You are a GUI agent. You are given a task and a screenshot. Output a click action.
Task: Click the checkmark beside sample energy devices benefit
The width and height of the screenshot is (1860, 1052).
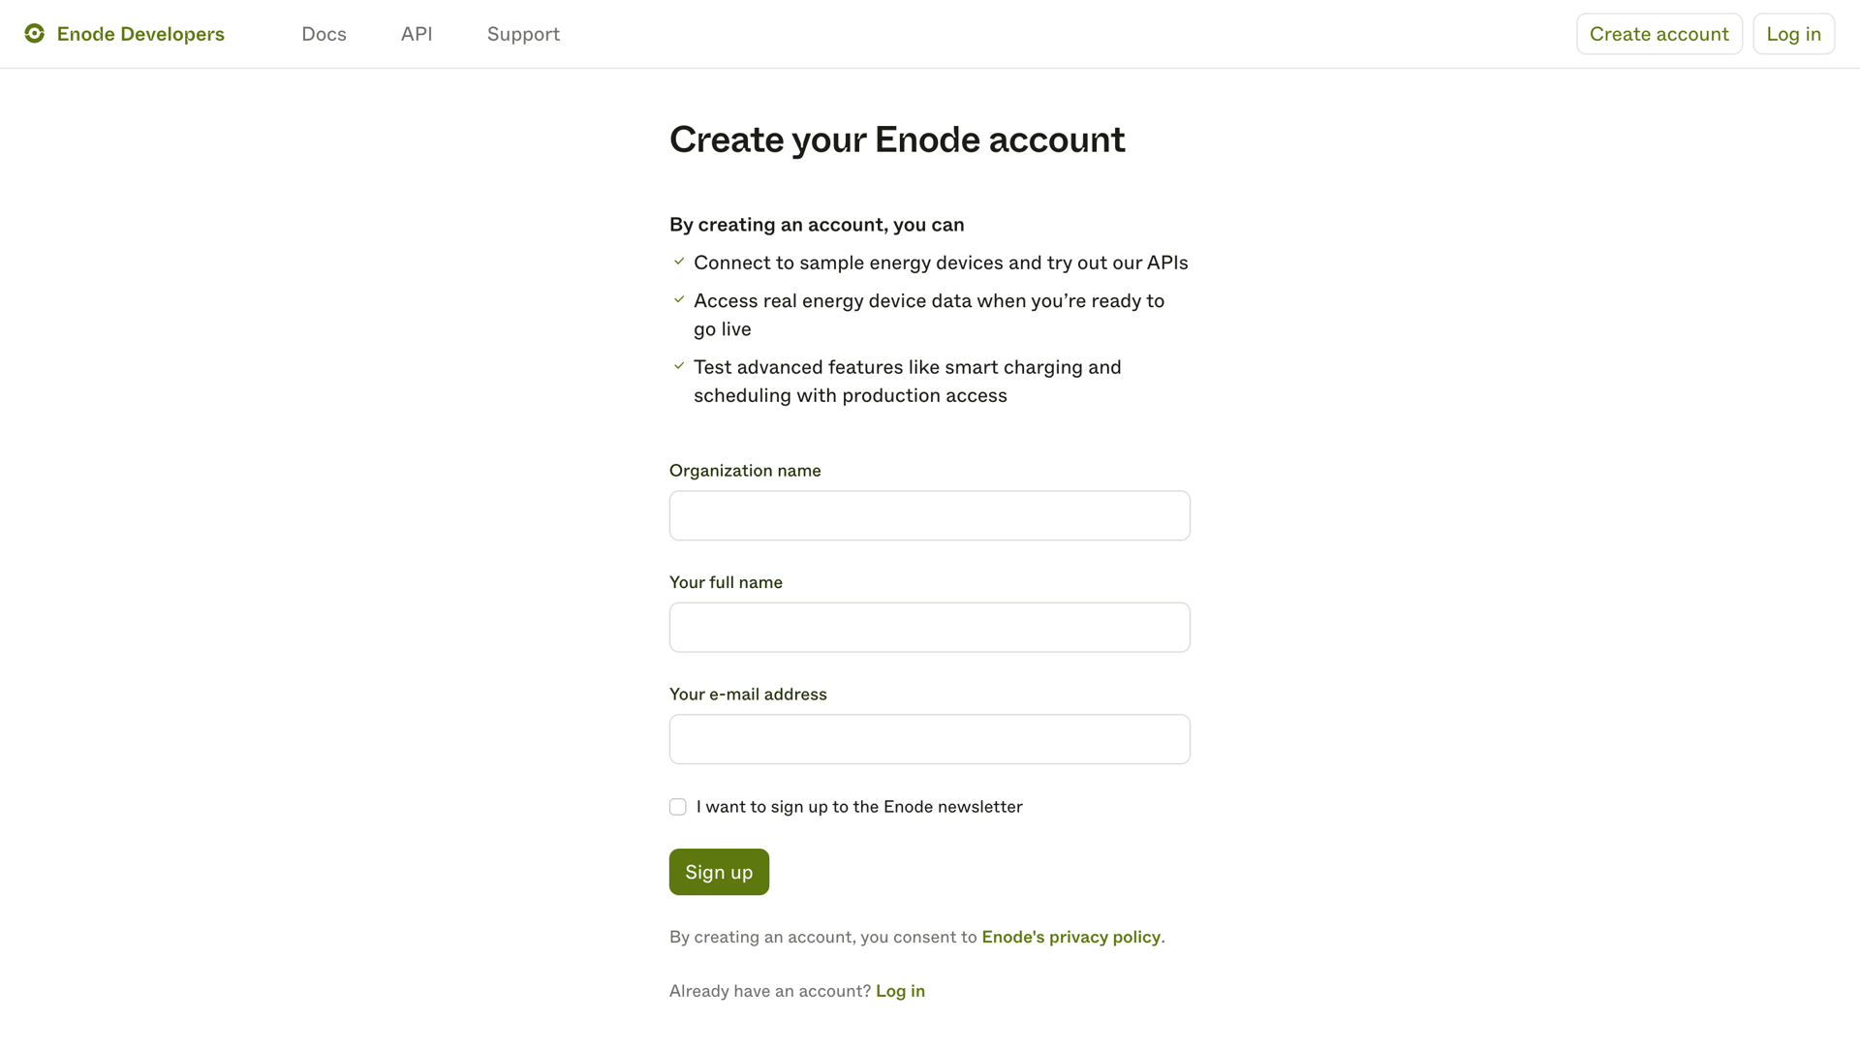pyautogui.click(x=679, y=261)
